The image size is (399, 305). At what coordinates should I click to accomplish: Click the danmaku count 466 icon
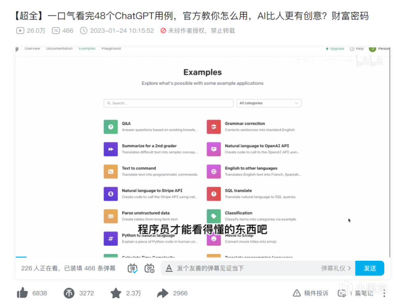coord(56,30)
